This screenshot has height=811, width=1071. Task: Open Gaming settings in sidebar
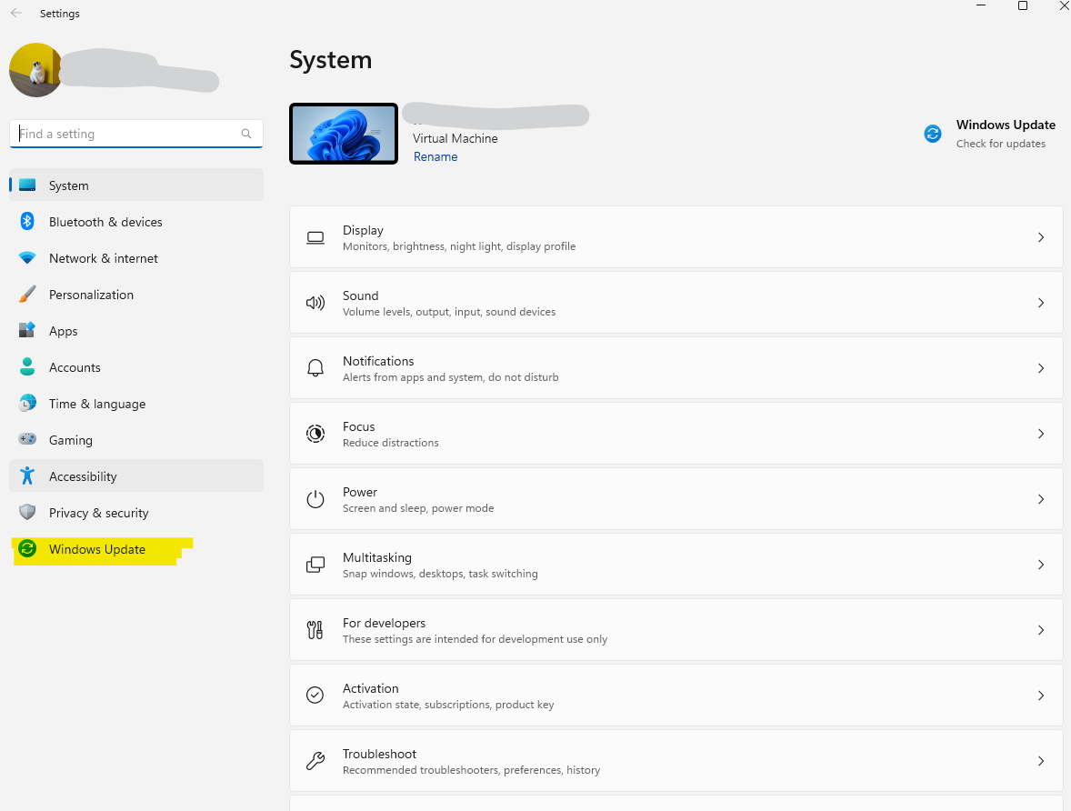[136, 439]
